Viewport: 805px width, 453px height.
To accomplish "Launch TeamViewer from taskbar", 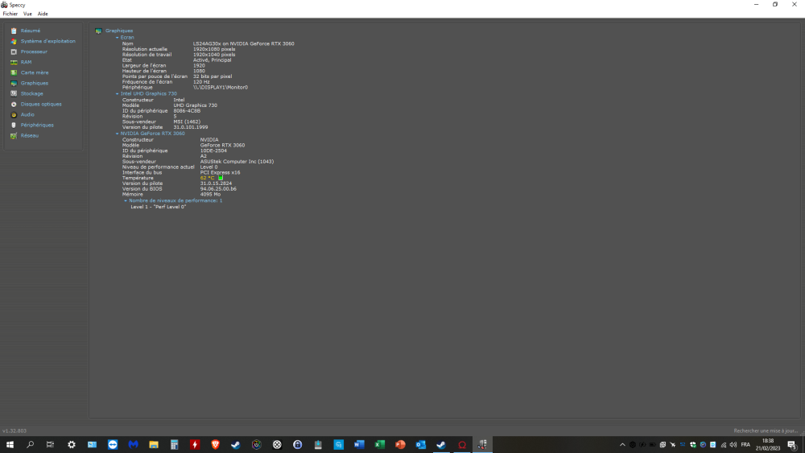I will (x=113, y=445).
